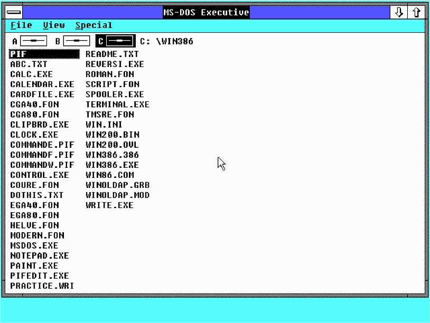Select NOTEPAD.EXE in the file list
430x323 pixels.
40,256
